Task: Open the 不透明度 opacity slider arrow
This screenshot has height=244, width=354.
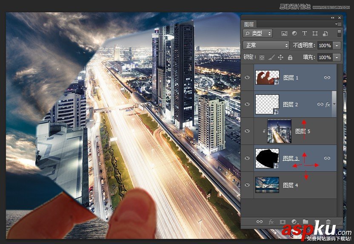Action: tap(337, 45)
